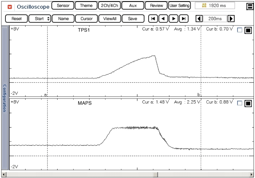The width and height of the screenshot is (255, 178).
Task: Toggle the TPS1 channel checkbox
Action: 239,30
